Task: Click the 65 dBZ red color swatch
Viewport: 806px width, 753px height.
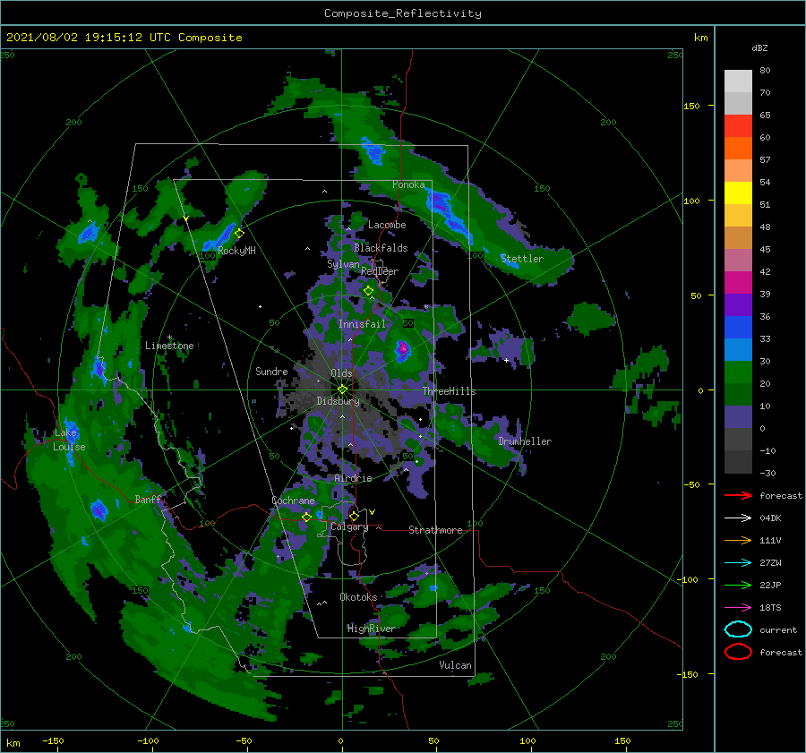Action: (738, 126)
